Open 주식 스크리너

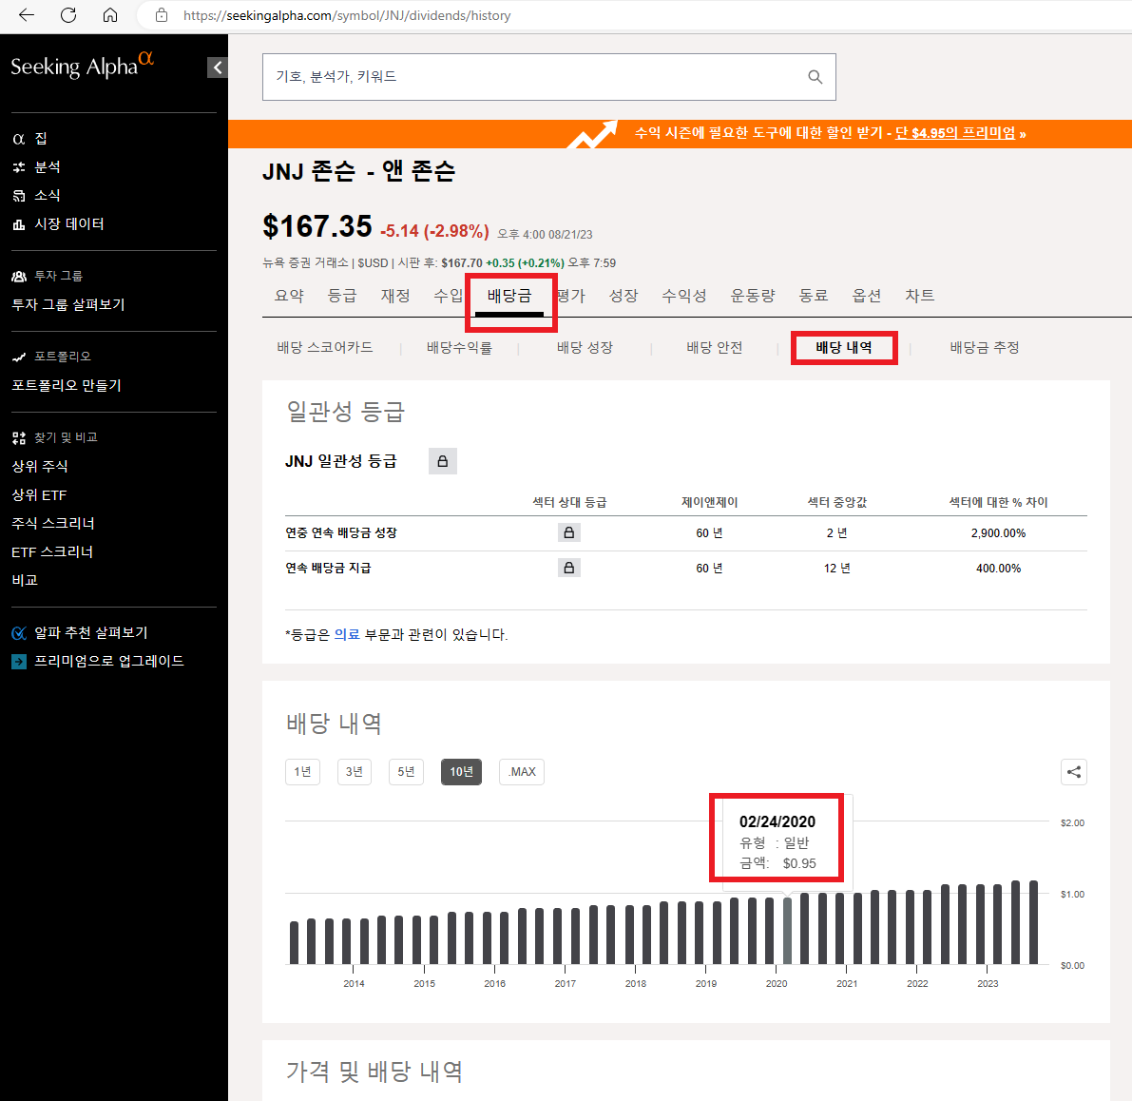click(52, 524)
